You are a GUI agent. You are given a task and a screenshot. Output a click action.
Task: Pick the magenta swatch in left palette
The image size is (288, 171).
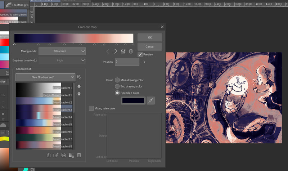click(x=4, y=64)
